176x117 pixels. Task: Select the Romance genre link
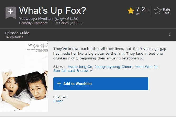tap(41, 23)
